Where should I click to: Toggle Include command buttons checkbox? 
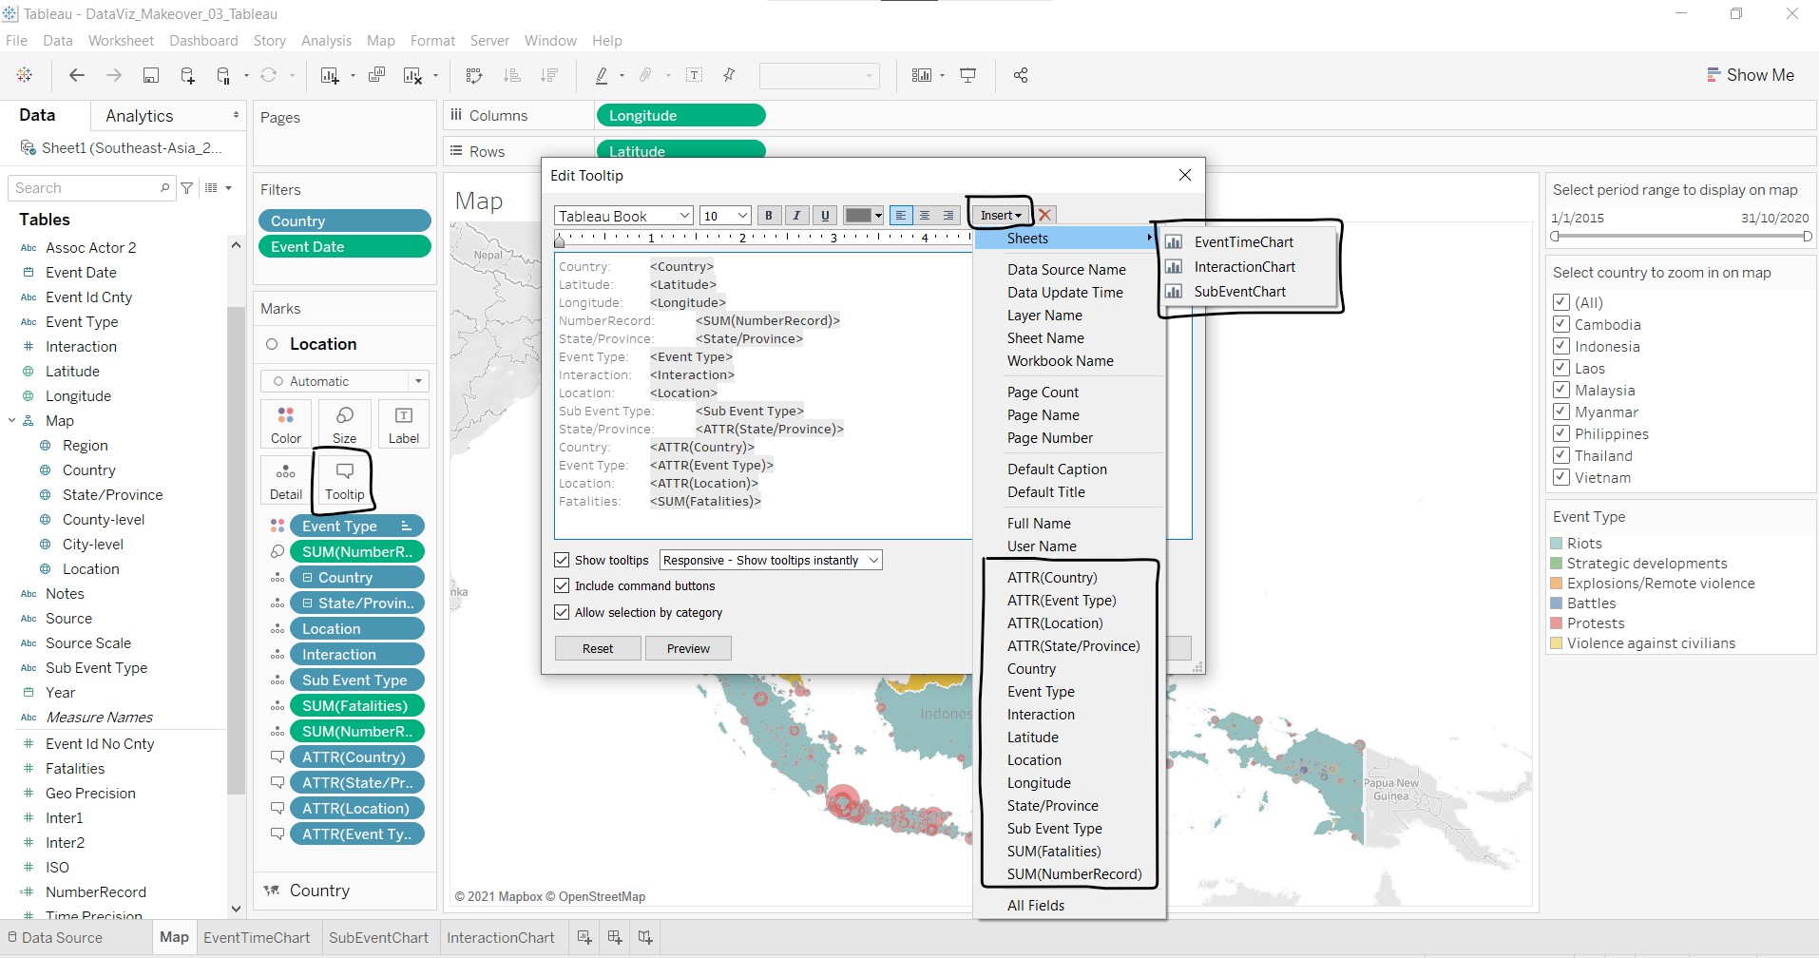click(562, 585)
